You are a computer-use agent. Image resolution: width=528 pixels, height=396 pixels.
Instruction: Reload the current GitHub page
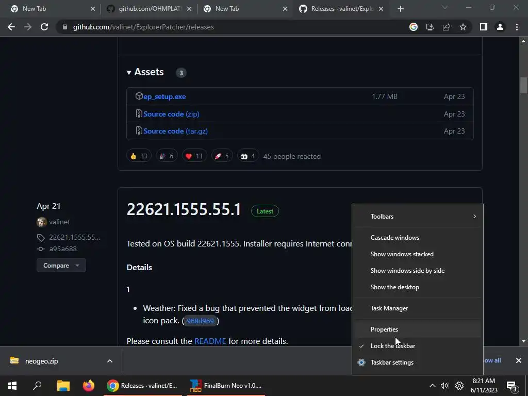(x=44, y=27)
